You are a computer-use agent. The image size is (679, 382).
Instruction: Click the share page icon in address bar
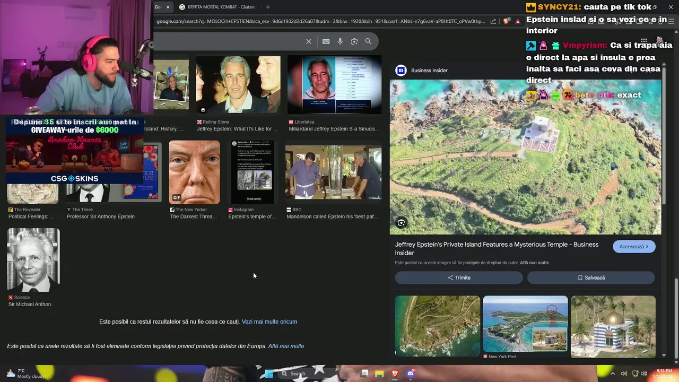493,21
